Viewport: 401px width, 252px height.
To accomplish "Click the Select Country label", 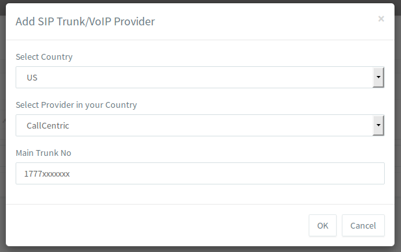I will click(44, 57).
